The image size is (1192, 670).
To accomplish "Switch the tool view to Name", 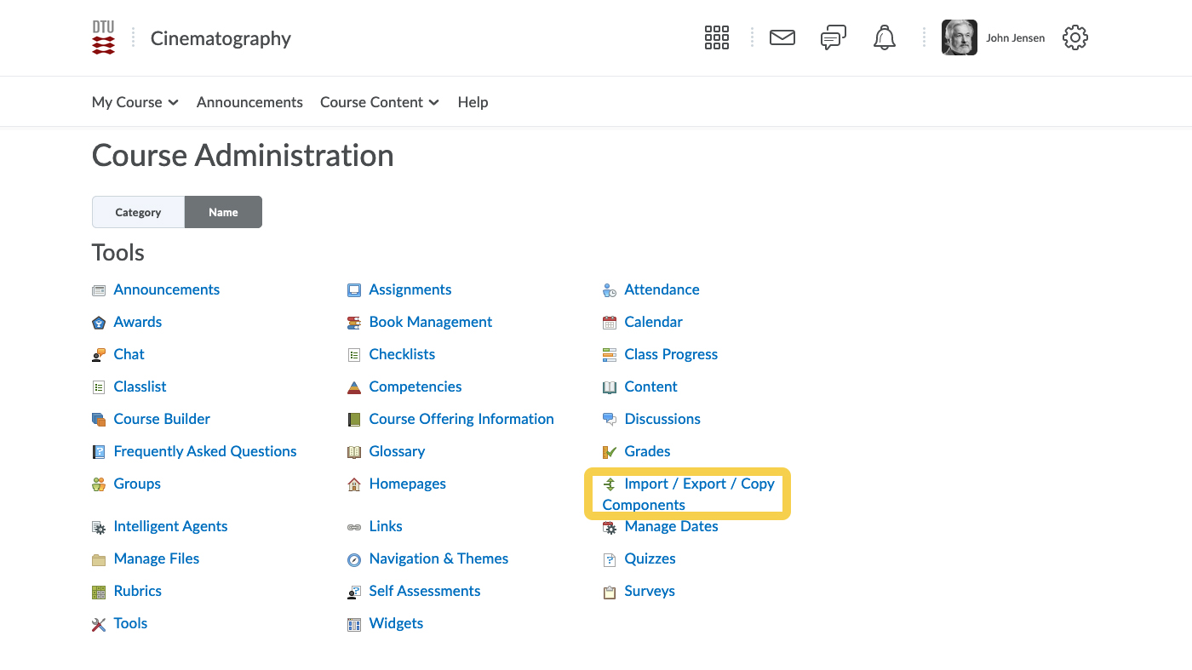I will (223, 212).
